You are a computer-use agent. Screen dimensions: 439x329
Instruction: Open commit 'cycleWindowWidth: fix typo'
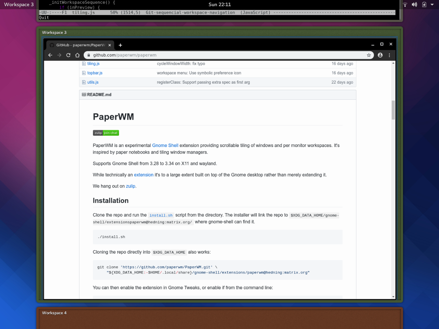click(181, 64)
